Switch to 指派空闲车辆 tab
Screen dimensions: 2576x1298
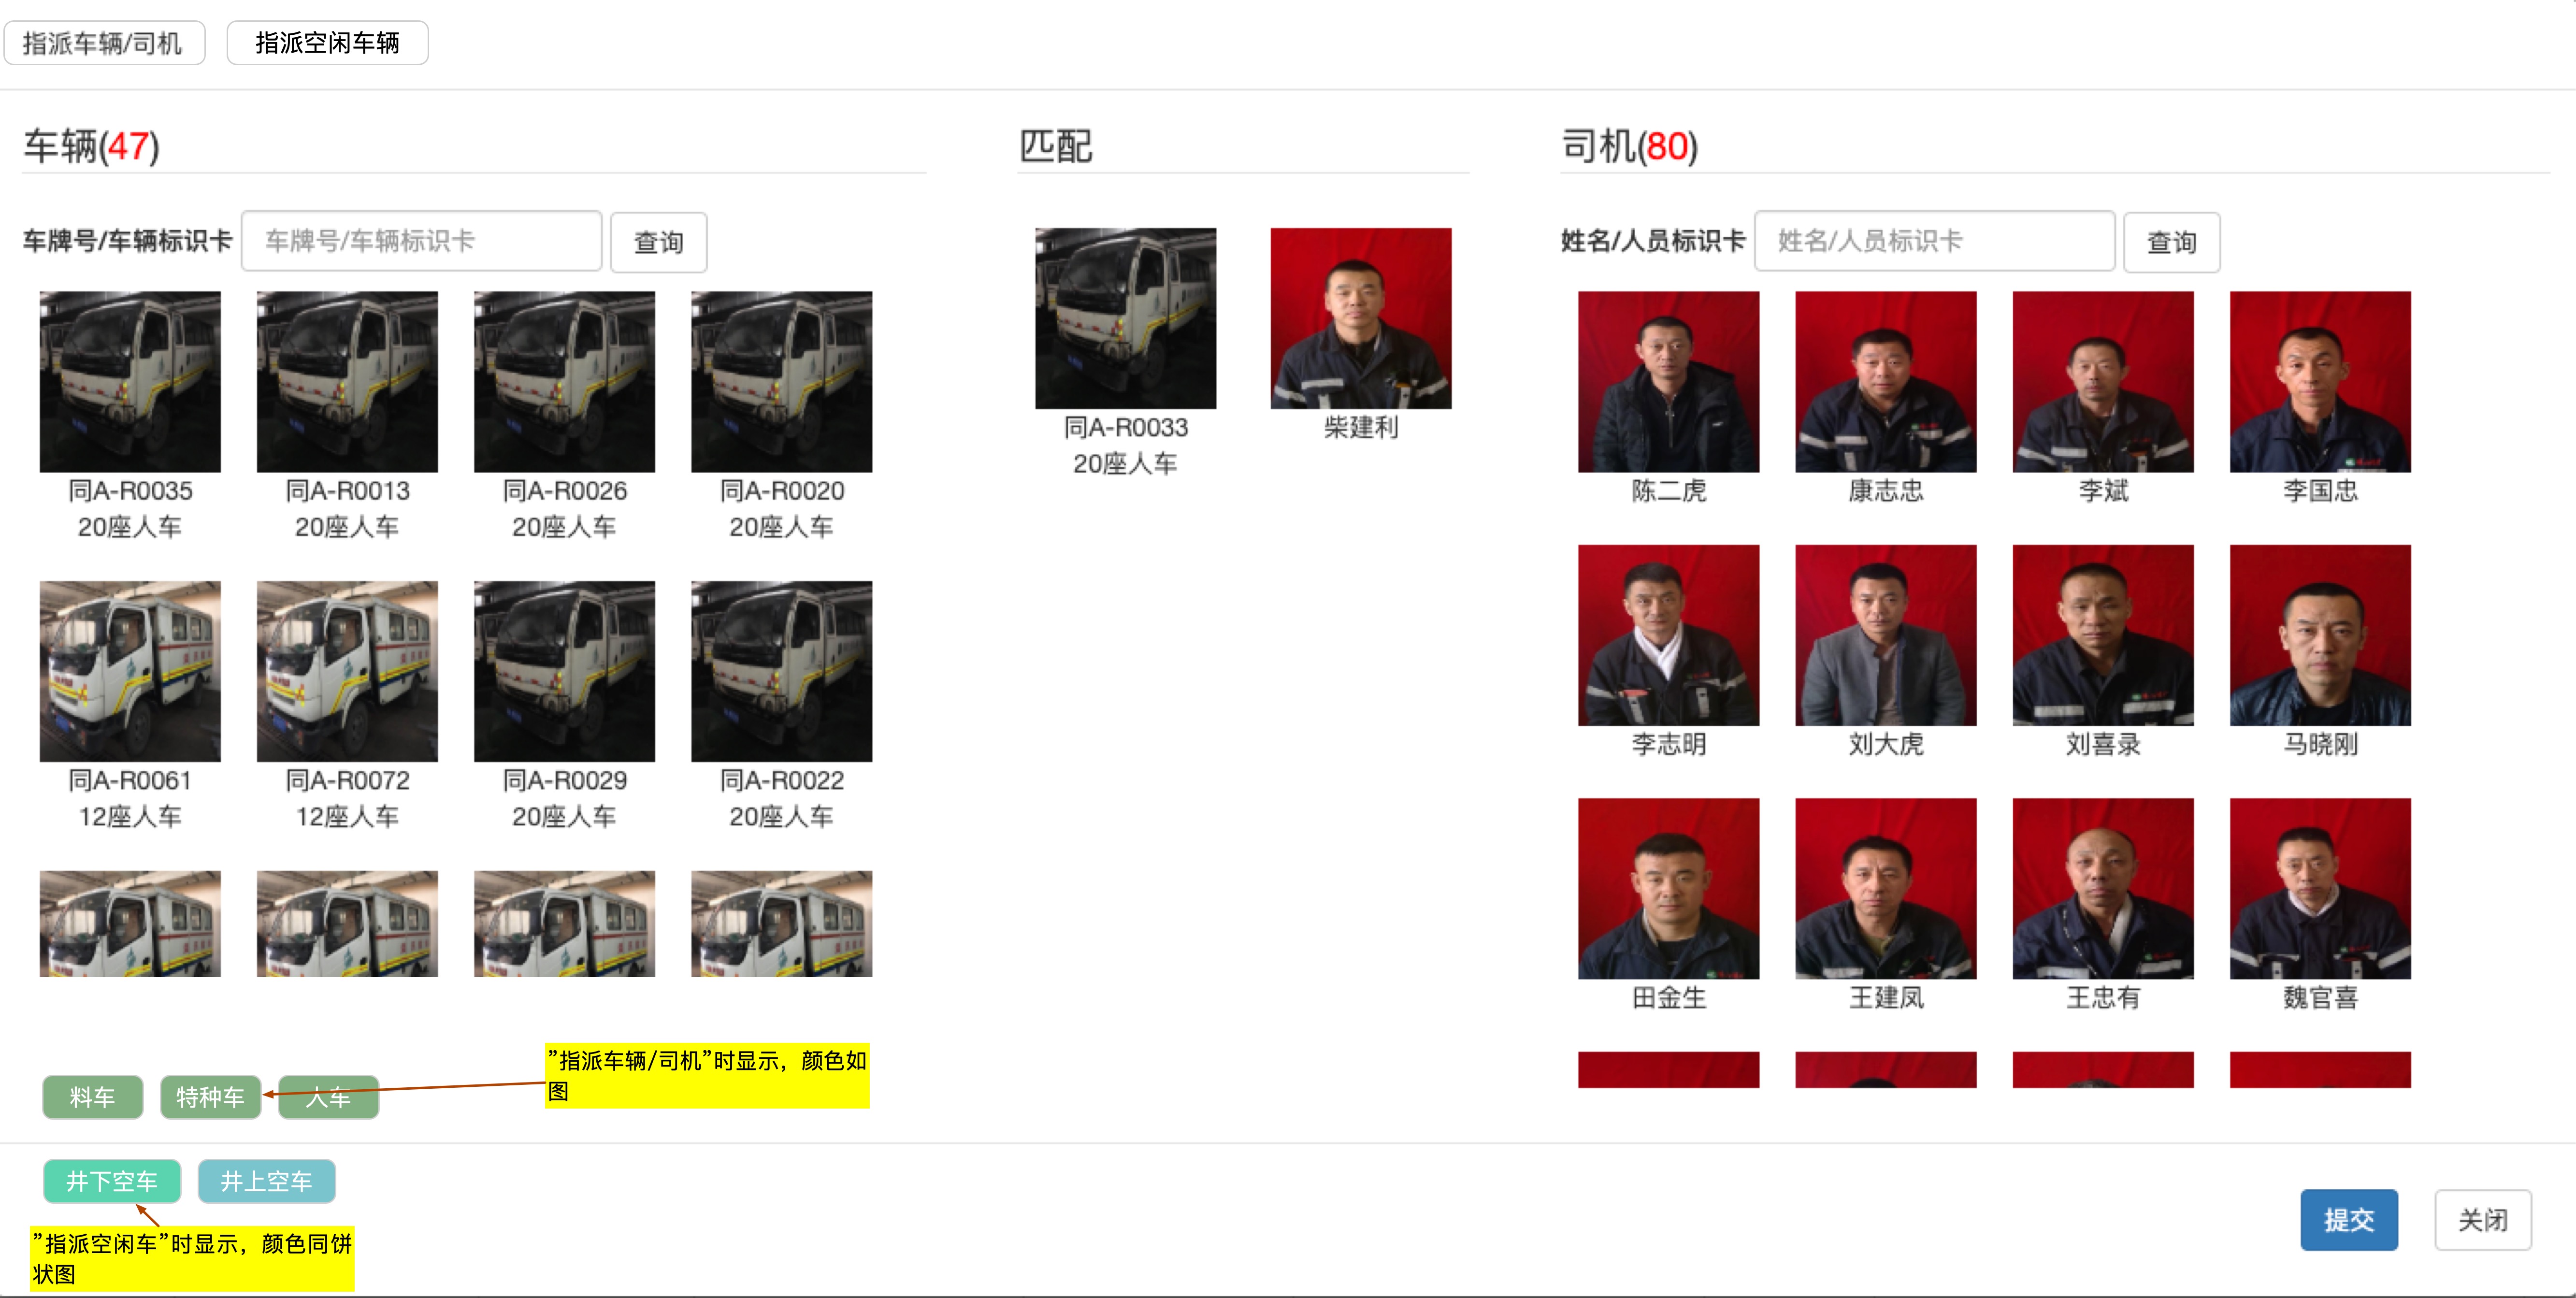[327, 43]
